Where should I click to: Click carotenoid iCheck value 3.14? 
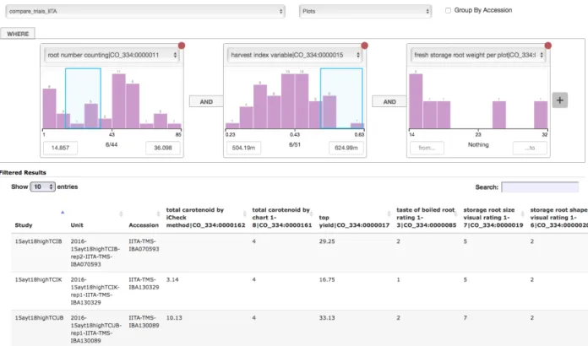pyautogui.click(x=172, y=279)
